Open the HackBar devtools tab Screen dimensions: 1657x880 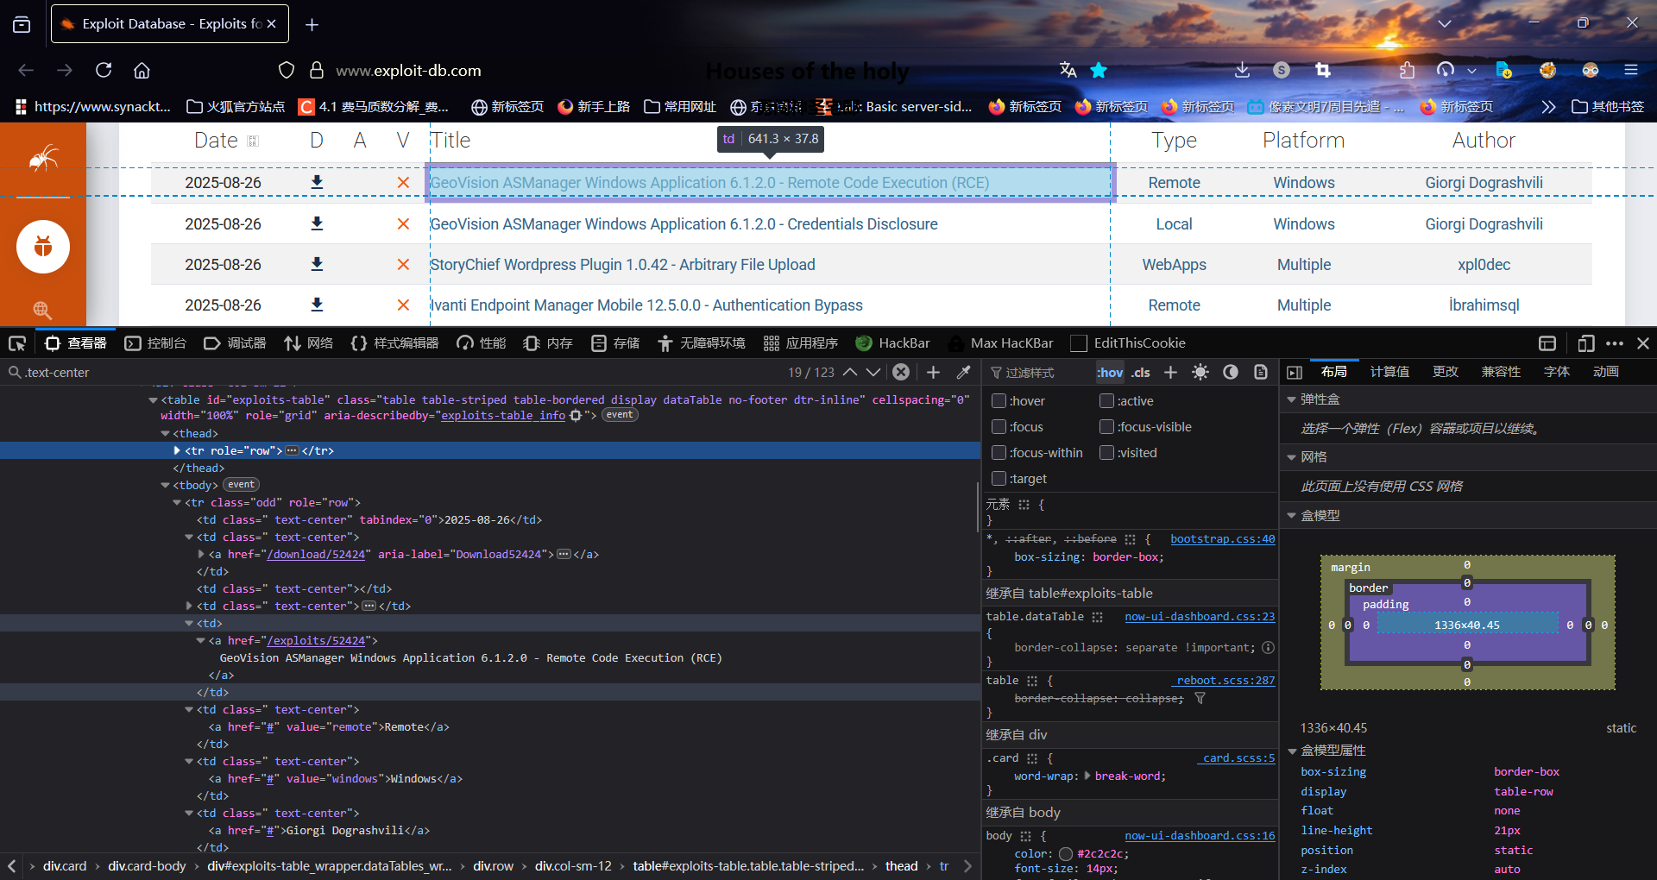point(892,343)
